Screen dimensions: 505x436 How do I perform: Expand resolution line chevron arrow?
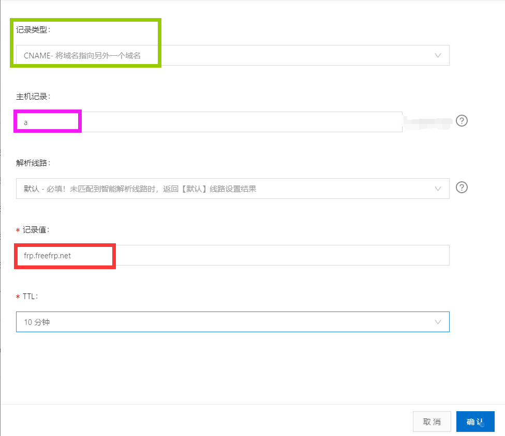pos(438,189)
